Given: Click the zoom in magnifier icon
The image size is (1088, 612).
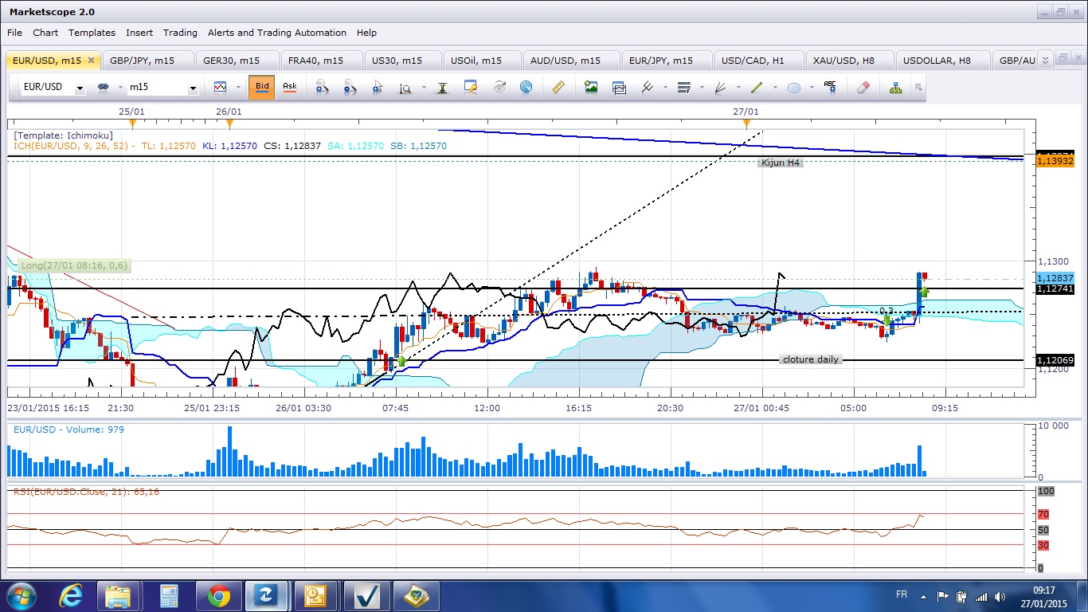Looking at the screenshot, I should 322,87.
